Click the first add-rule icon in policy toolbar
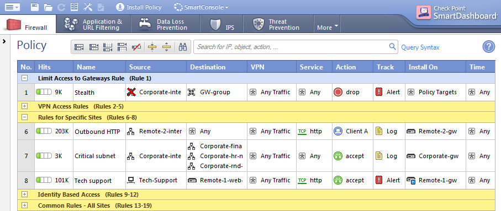 [x=78, y=47]
